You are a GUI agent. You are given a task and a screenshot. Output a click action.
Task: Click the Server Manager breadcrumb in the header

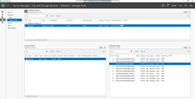point(21,6)
